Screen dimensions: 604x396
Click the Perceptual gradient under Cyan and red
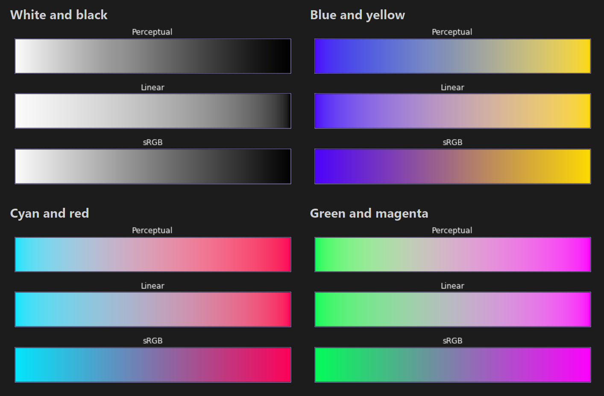click(x=152, y=254)
